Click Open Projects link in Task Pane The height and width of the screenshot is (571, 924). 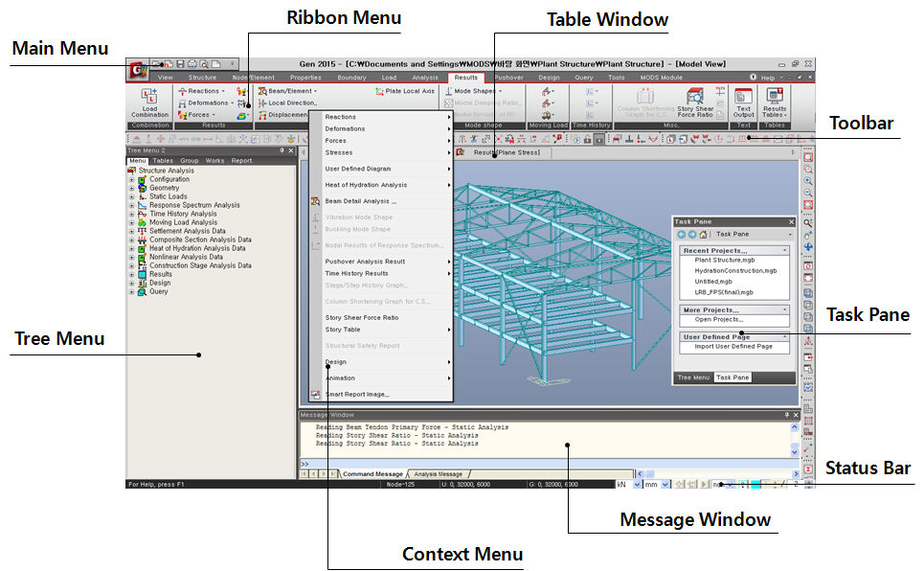[718, 319]
